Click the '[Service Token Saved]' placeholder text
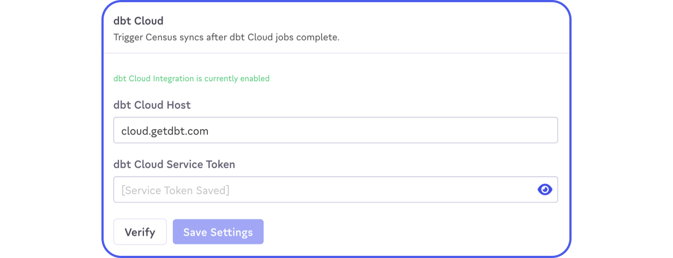Viewport: 673px width, 258px height. [175, 190]
